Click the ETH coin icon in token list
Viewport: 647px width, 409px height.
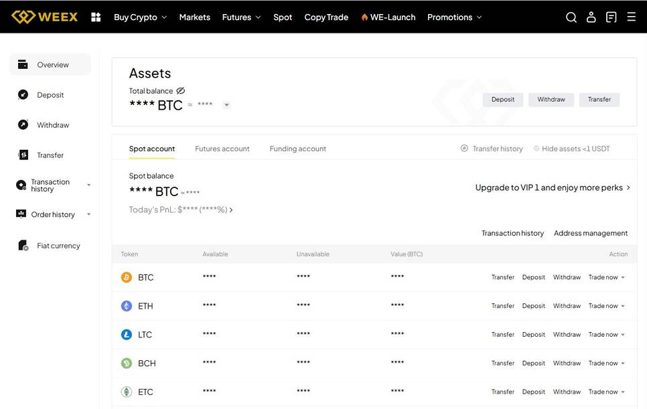click(127, 306)
